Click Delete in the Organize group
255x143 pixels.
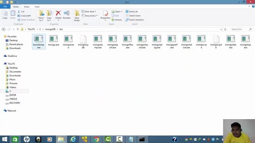pos(58,15)
